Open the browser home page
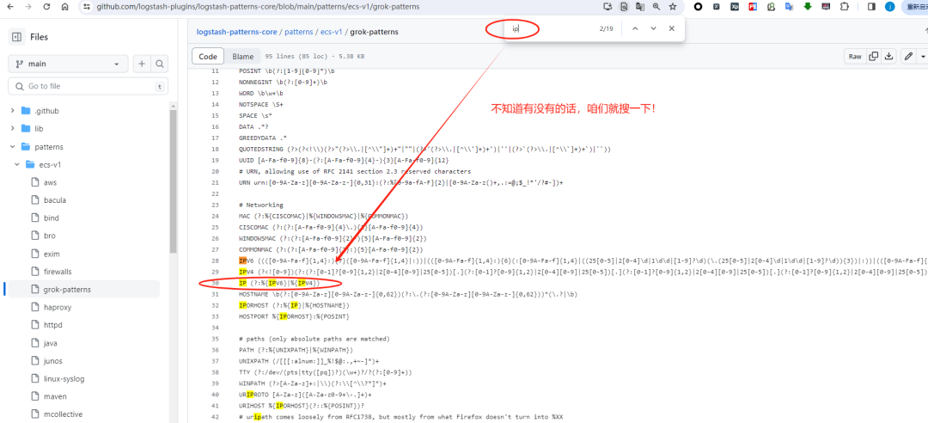Screen dimensions: 928x423 click(65, 7)
